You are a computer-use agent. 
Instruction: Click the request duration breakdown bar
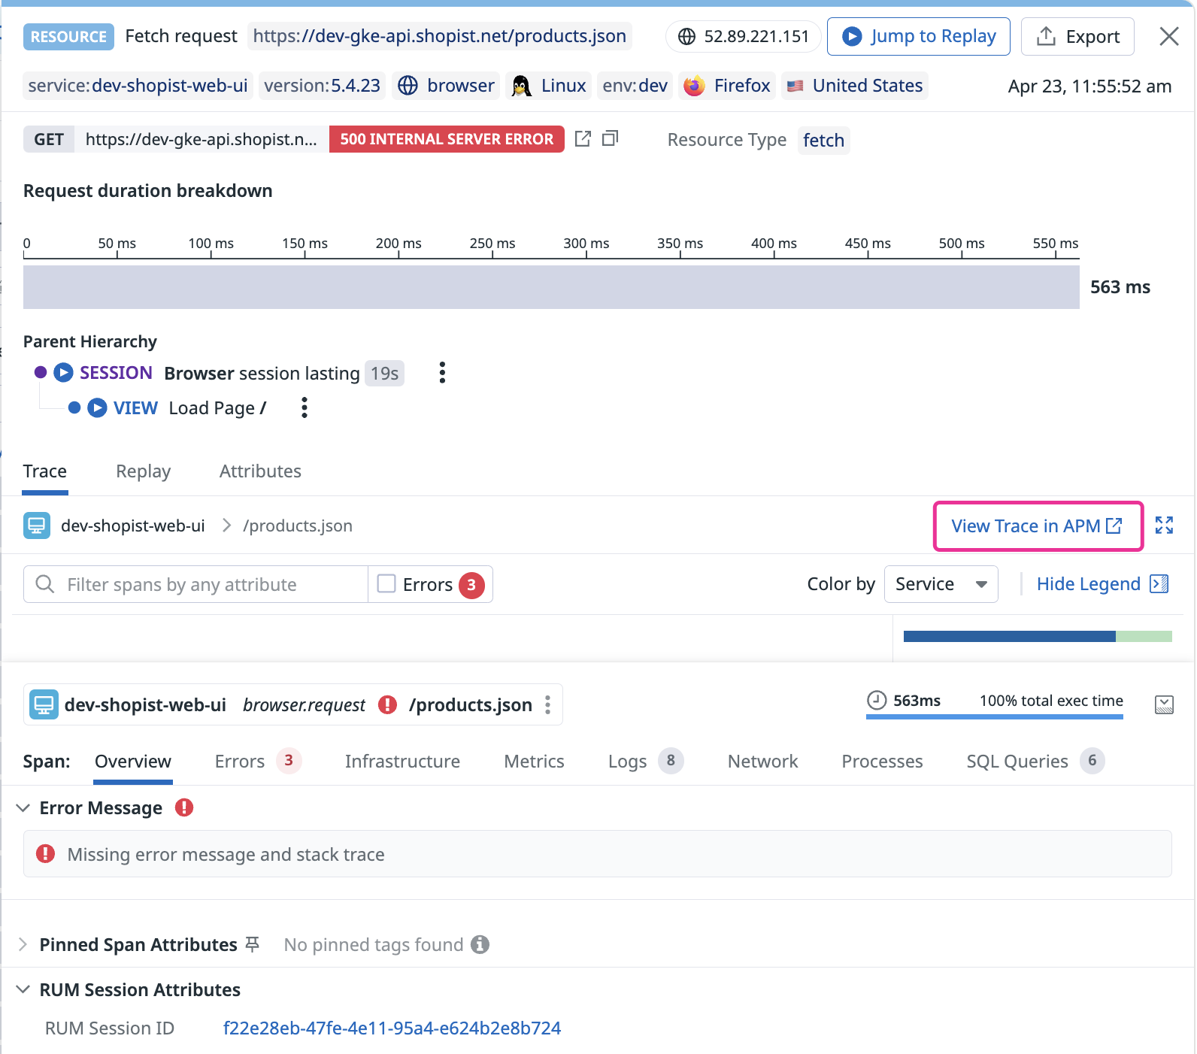551,287
